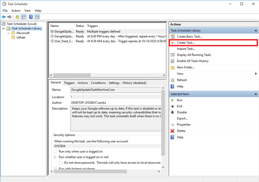Switch to the Conditions tab

[x=98, y=83]
